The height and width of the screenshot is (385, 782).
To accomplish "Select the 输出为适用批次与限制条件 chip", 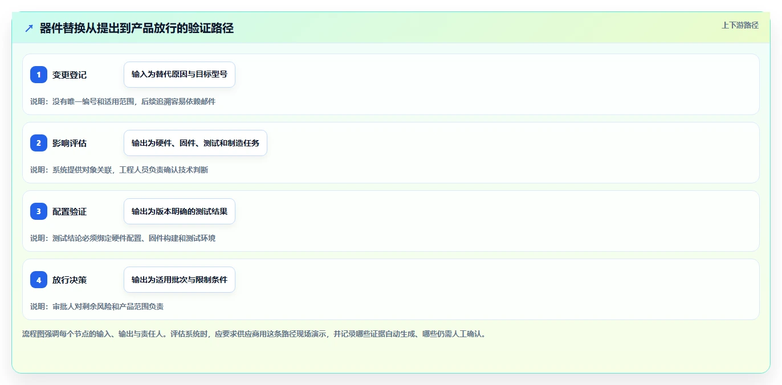I will [180, 280].
